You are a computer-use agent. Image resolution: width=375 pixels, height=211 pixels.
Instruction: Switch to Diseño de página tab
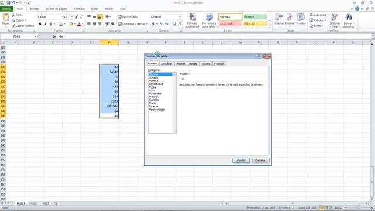click(56, 9)
